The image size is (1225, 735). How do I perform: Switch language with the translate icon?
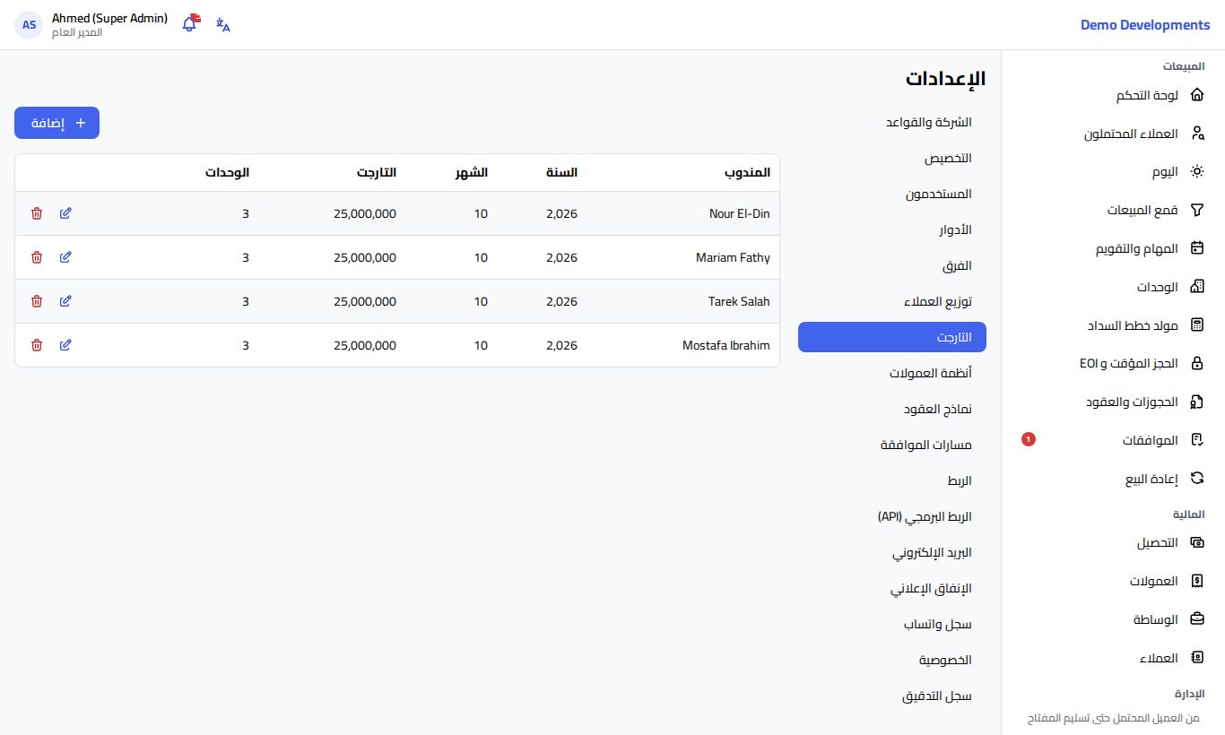(x=223, y=25)
